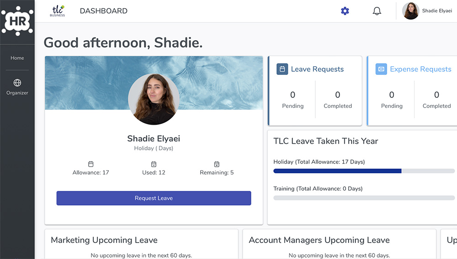Click the large circular profile photo

(154, 99)
